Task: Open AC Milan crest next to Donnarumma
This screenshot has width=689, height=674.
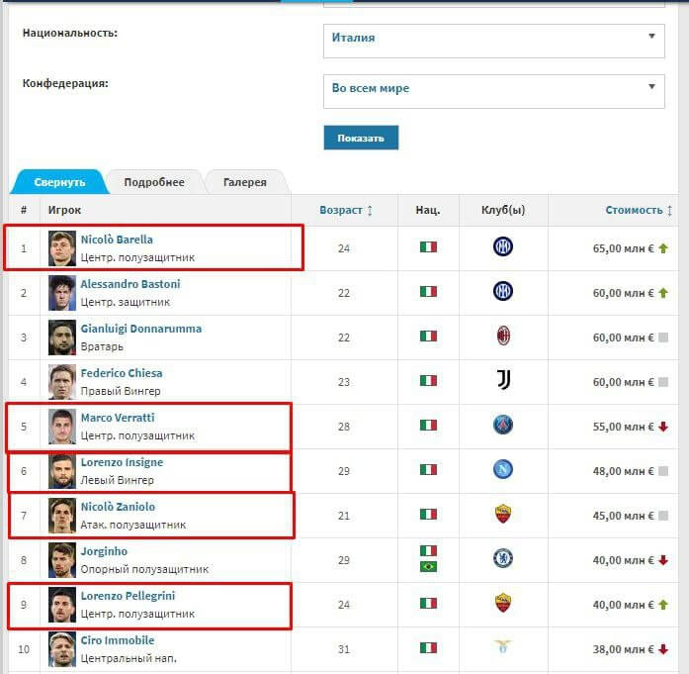Action: tap(503, 337)
